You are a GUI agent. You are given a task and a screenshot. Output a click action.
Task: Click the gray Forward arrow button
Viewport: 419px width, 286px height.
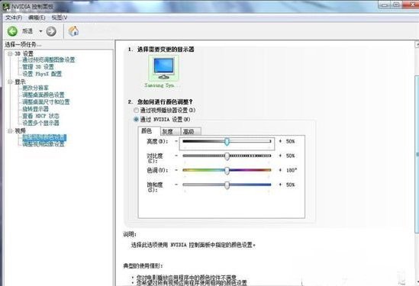(51, 31)
